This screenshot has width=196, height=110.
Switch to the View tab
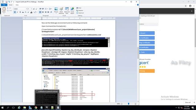pos(17,5)
